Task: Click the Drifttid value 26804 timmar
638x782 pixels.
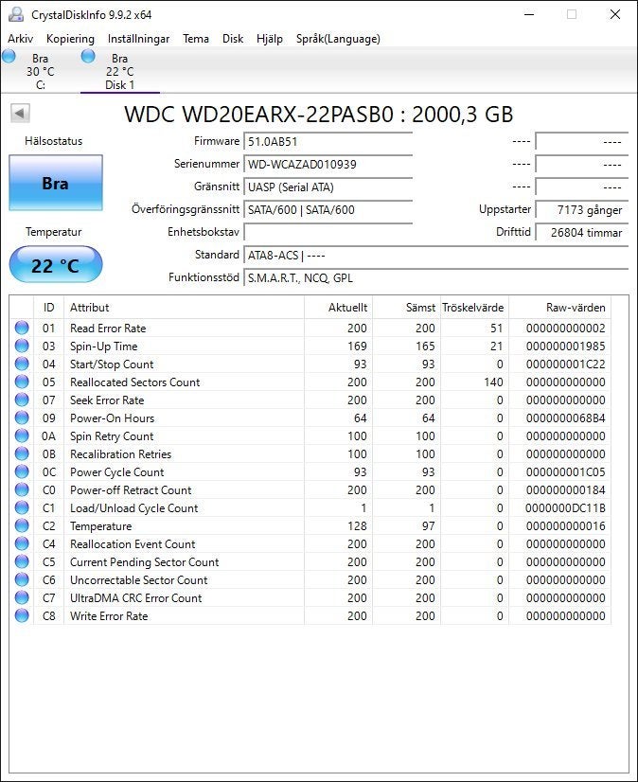Action: [x=581, y=232]
